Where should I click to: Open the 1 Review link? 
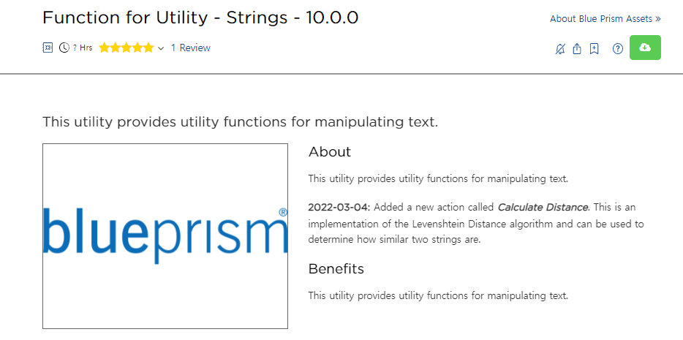click(x=190, y=48)
